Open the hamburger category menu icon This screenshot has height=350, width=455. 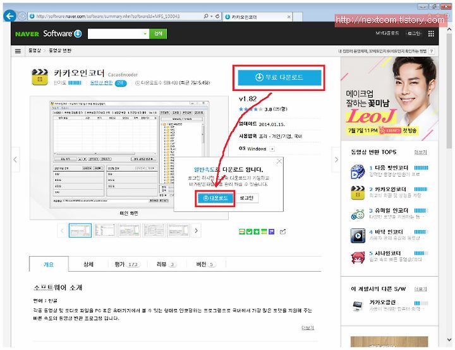(x=18, y=51)
